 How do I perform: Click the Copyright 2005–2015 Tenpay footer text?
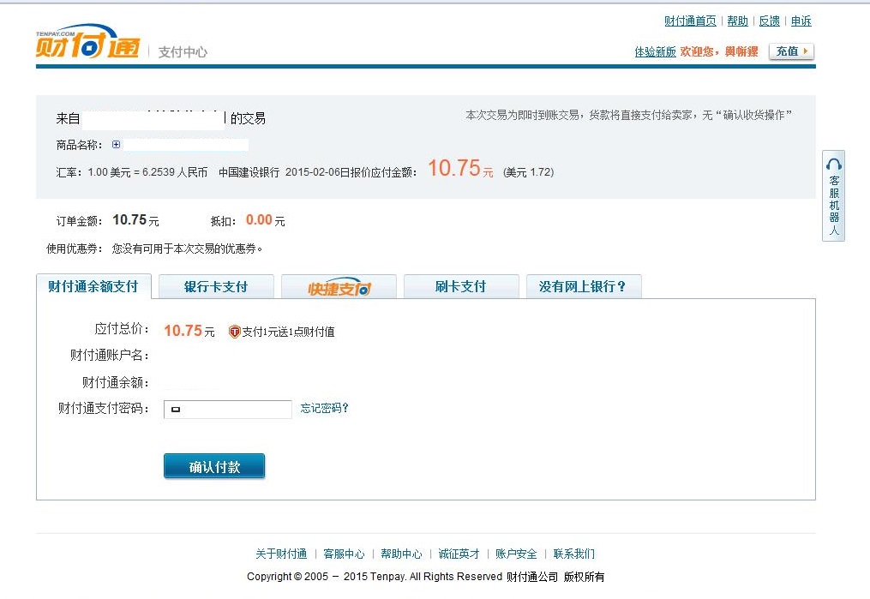(x=425, y=577)
